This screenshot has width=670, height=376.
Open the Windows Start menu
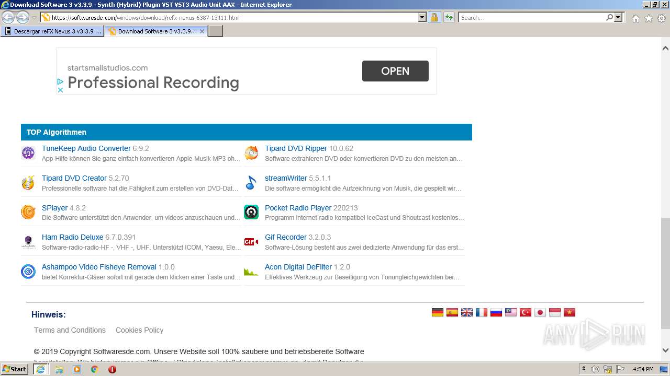[15, 369]
